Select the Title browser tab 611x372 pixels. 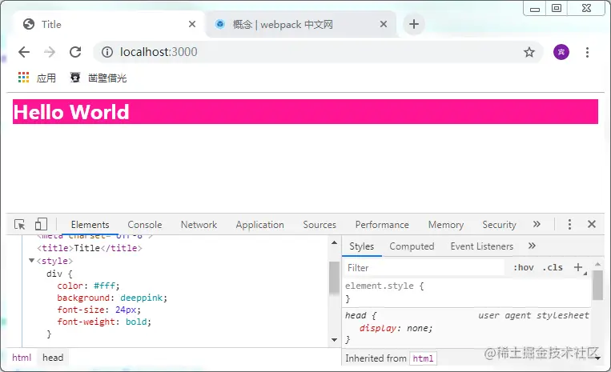pos(109,24)
